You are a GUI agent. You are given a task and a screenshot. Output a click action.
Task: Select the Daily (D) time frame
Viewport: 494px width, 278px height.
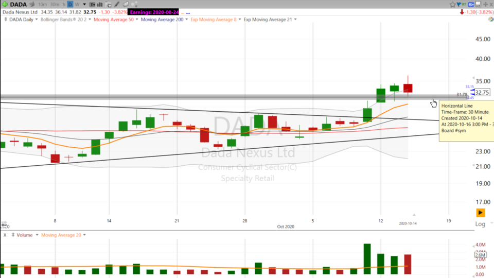click(70, 5)
